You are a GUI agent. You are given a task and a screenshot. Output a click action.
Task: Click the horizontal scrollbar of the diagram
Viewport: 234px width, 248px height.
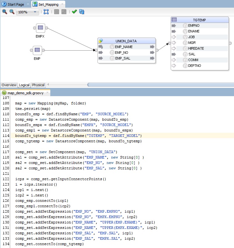click(x=159, y=85)
